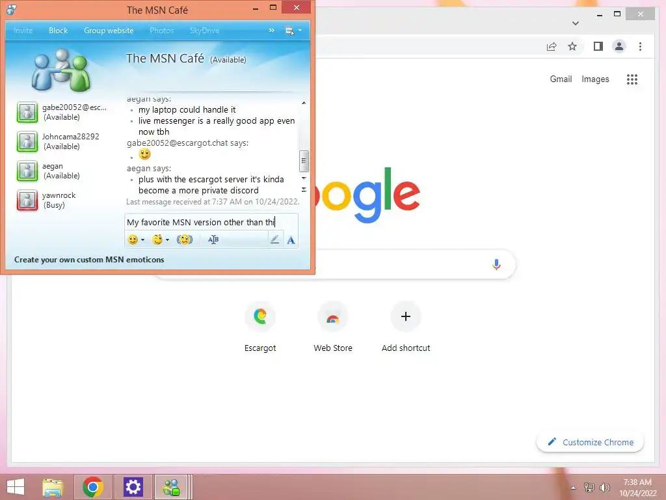The width and height of the screenshot is (666, 500).
Task: Change font with the blue A icon
Action: pyautogui.click(x=291, y=240)
